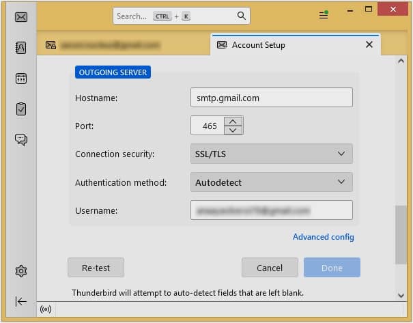
Task: Focus the Search box
Action: coord(181,16)
